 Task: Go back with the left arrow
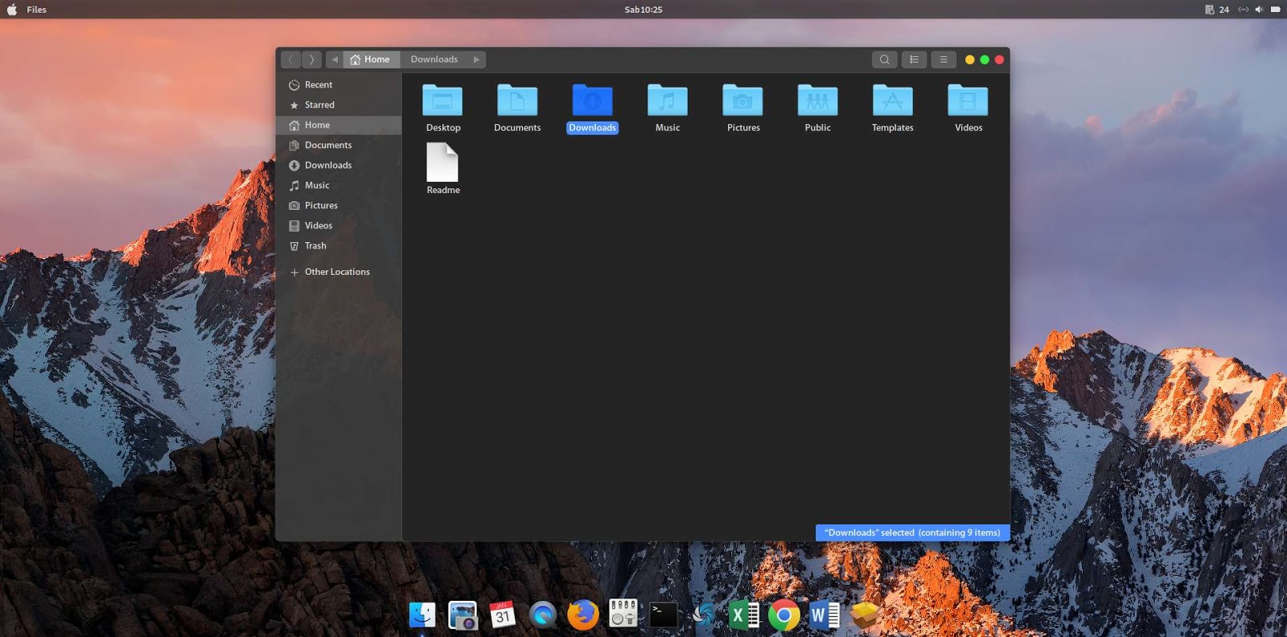pos(291,60)
